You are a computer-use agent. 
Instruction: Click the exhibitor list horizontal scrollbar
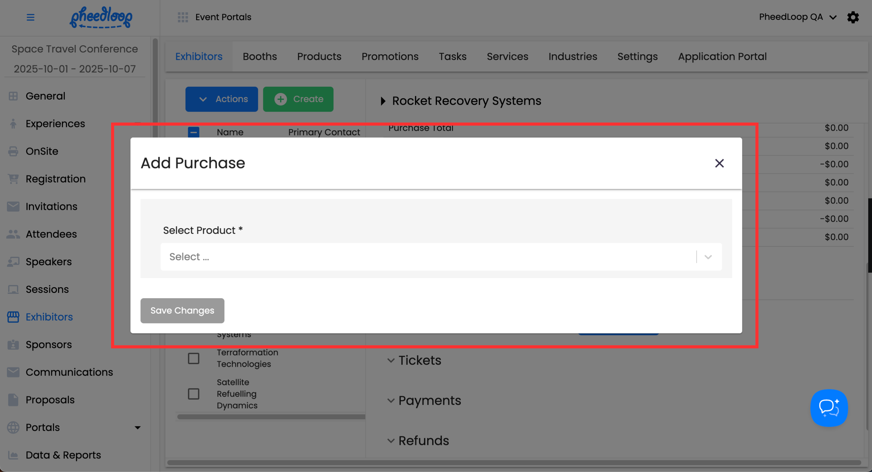[271, 417]
